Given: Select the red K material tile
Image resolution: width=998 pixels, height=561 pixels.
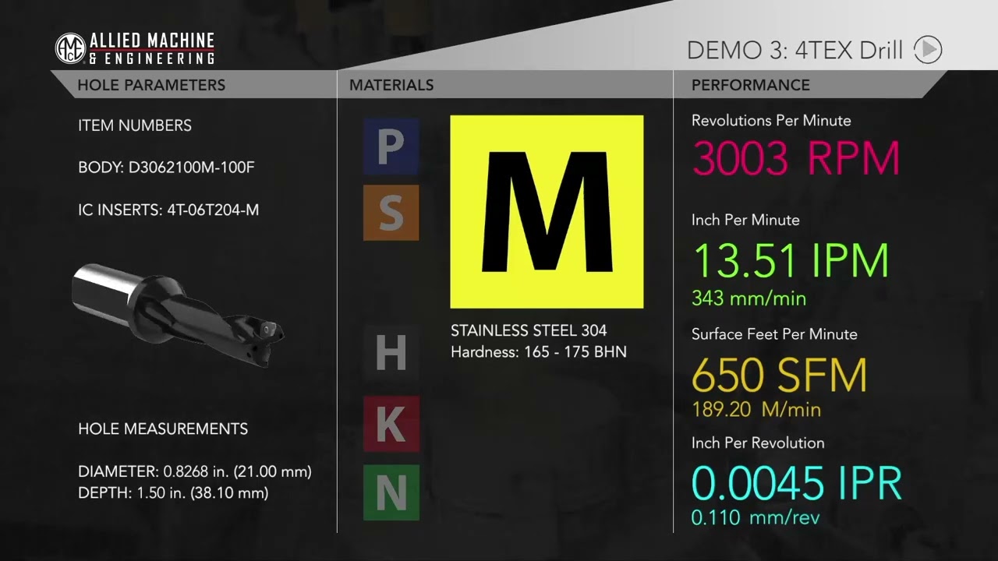Looking at the screenshot, I should tap(391, 424).
